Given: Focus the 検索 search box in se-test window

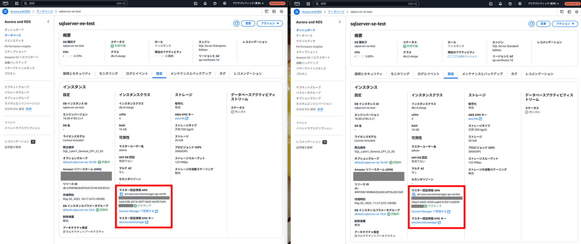Looking at the screenshot, I should (365, 3).
